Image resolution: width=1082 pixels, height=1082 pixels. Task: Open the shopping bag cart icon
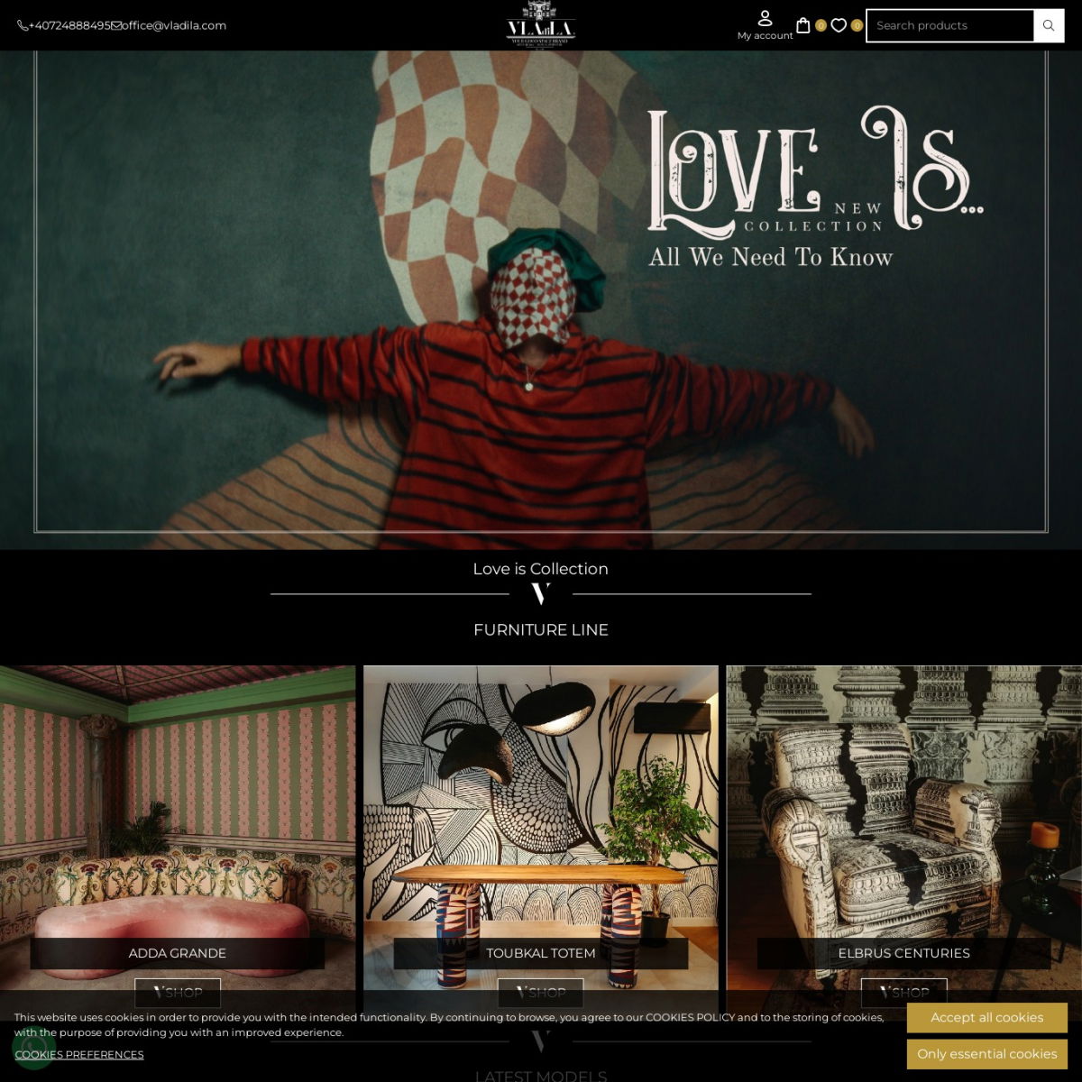802,25
